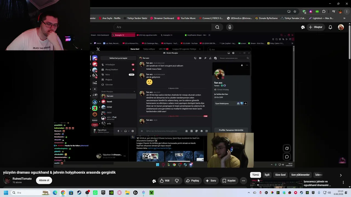Open YouTube notifications bell

click(x=330, y=27)
